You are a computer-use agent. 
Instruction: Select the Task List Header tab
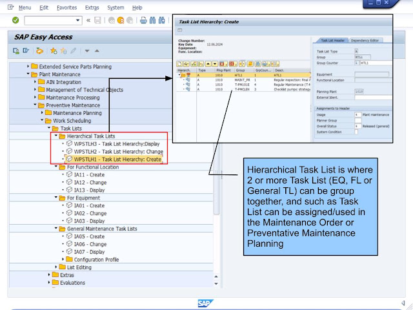coord(332,41)
